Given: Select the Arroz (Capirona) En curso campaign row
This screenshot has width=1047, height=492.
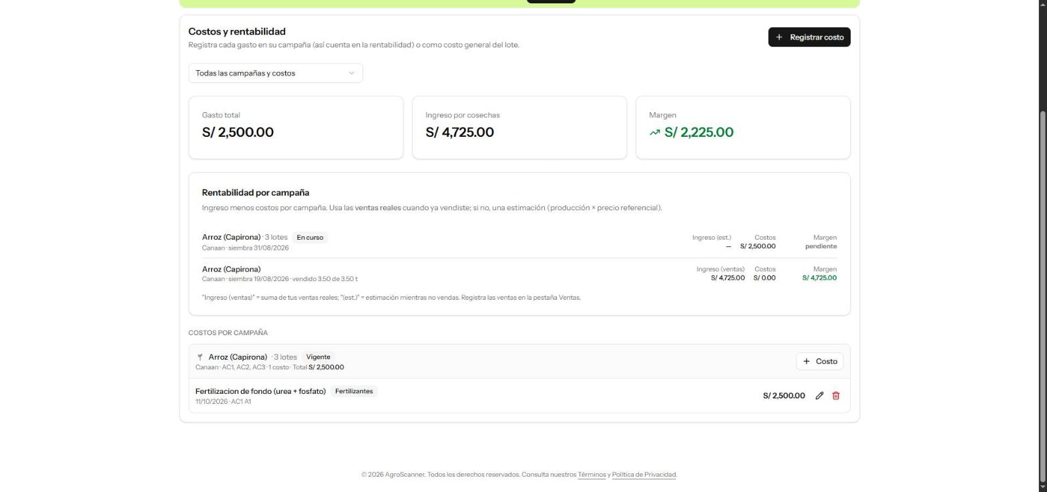Looking at the screenshot, I should pos(519,242).
